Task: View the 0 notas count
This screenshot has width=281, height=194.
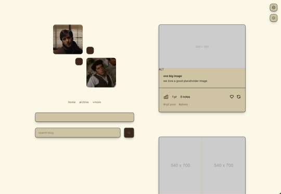Action: coord(185,97)
